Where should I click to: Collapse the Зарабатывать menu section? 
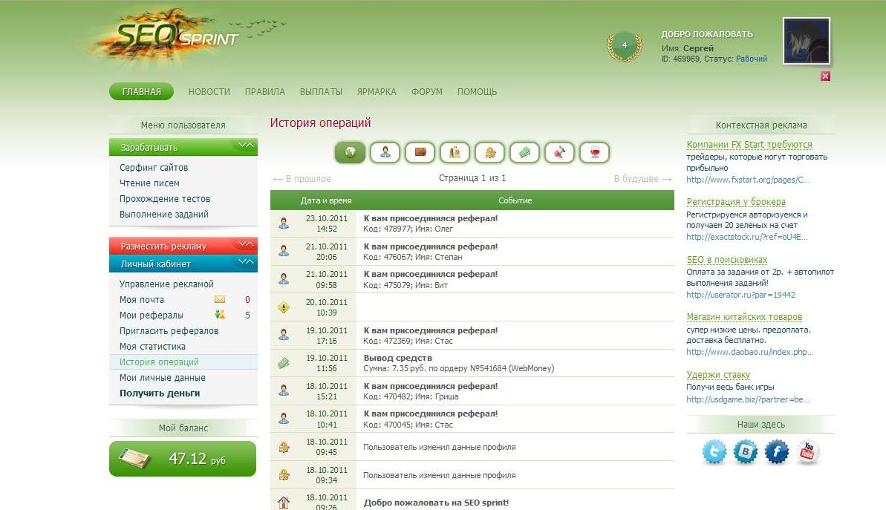(x=183, y=148)
